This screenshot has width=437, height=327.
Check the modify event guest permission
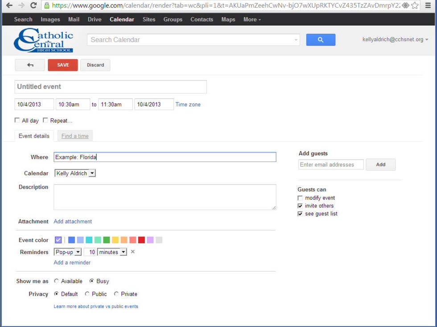point(300,198)
